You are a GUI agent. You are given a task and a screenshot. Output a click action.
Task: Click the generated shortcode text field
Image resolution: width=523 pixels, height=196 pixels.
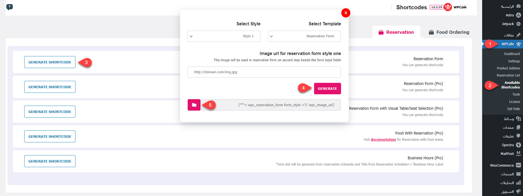(x=270, y=105)
